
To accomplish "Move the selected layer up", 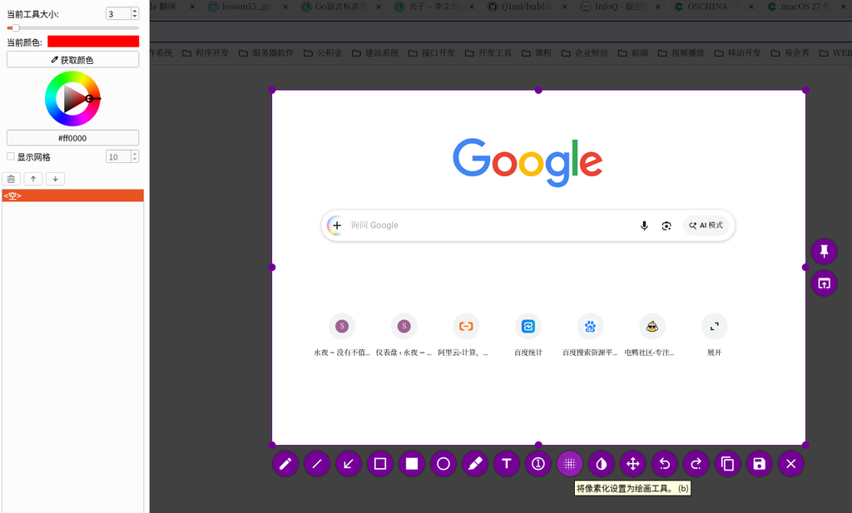I will pos(33,179).
